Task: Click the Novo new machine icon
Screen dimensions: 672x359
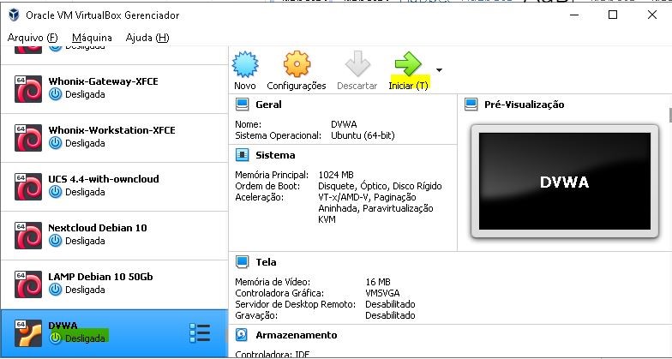Action: pos(245,64)
